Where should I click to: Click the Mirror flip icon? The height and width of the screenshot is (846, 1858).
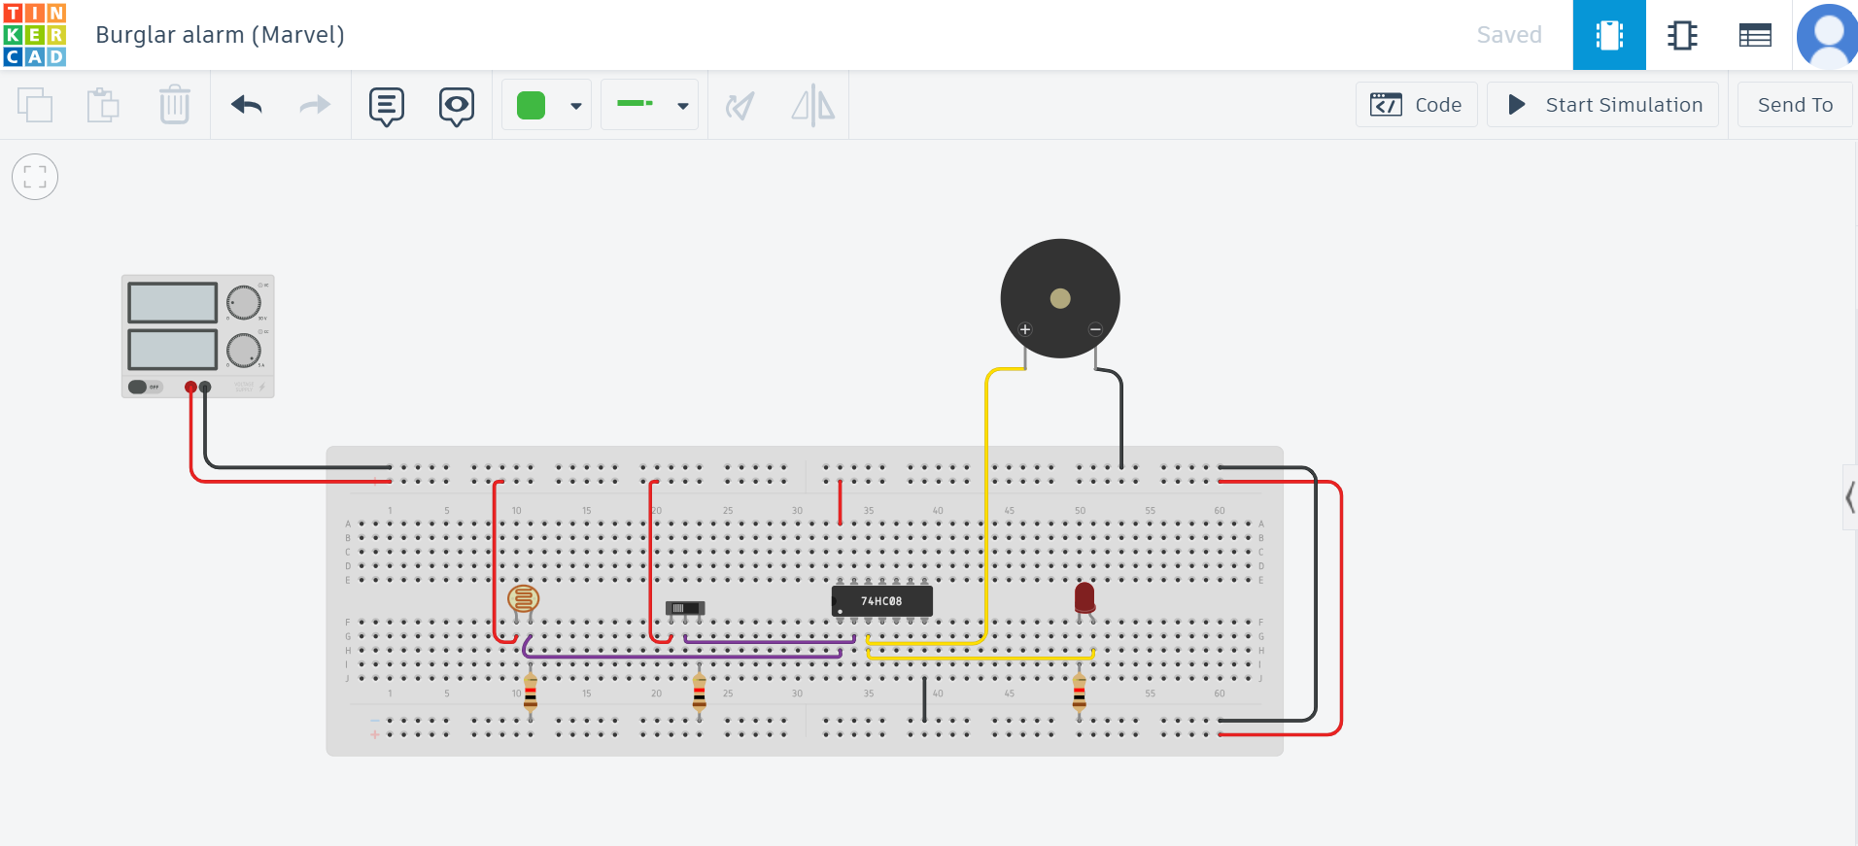click(813, 105)
